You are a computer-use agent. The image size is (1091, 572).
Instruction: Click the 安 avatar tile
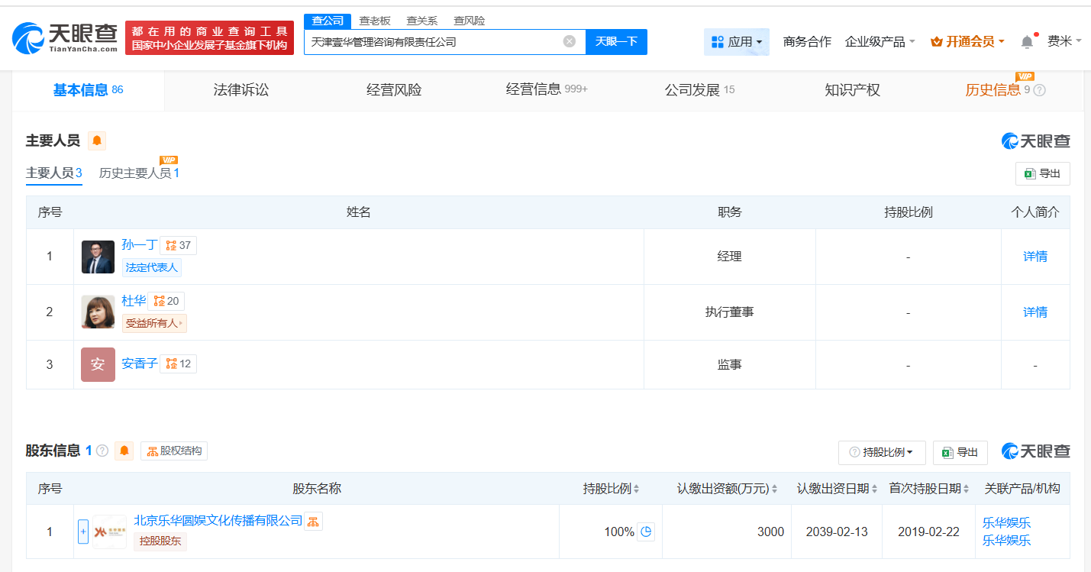(98, 364)
